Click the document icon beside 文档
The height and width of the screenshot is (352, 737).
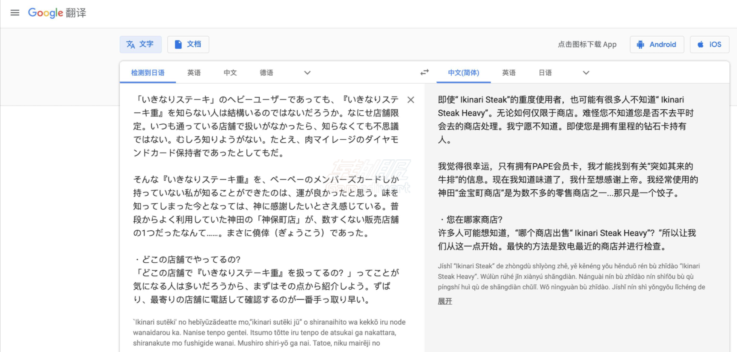tap(178, 44)
